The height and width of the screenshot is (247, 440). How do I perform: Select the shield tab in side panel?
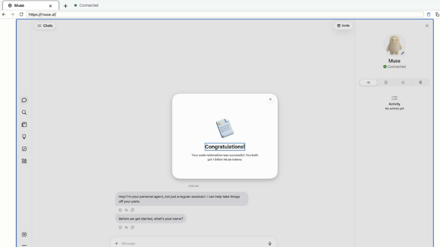pos(386,82)
